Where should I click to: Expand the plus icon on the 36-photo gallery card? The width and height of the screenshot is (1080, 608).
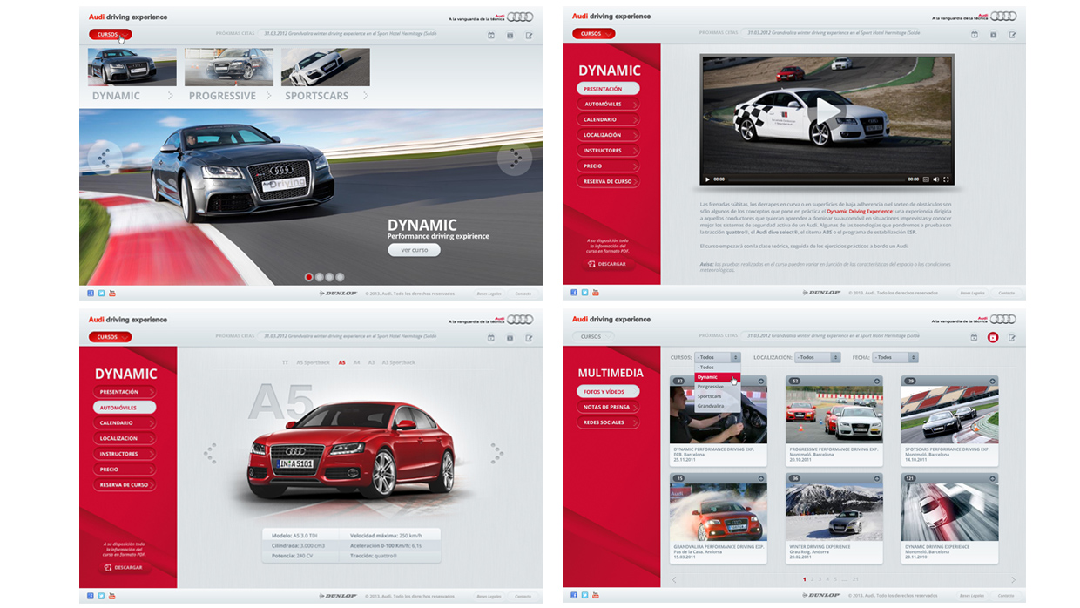(876, 478)
